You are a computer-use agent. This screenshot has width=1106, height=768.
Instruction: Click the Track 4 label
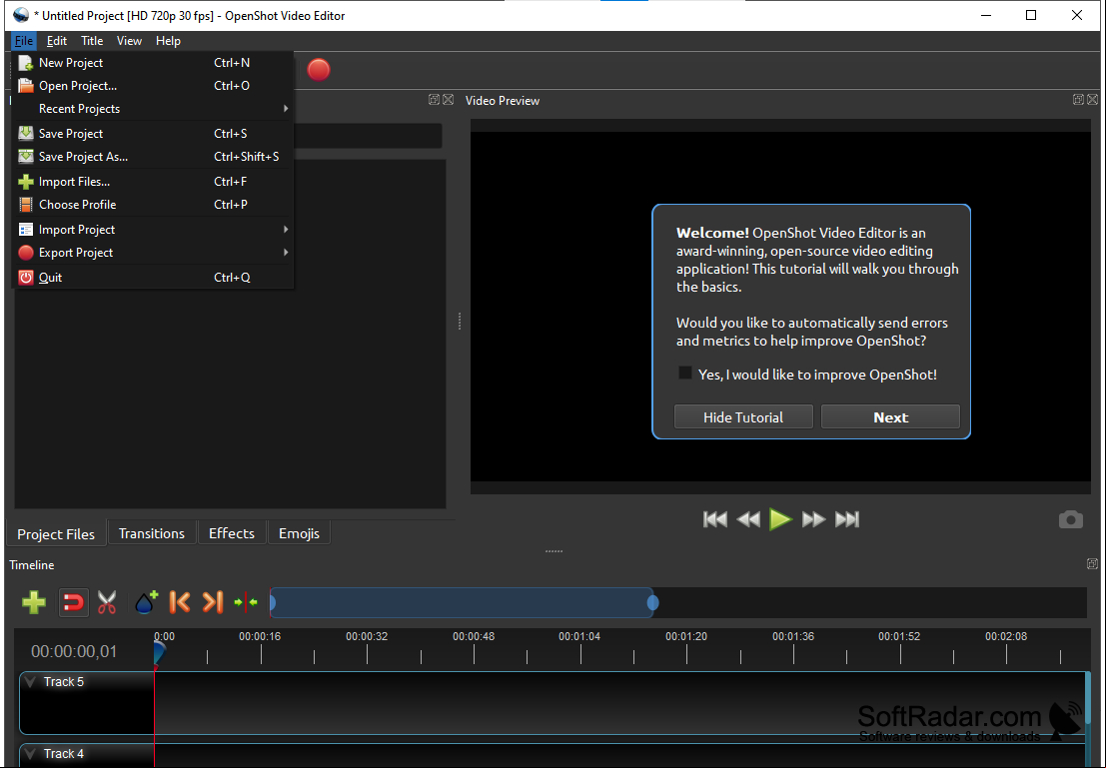coord(64,753)
